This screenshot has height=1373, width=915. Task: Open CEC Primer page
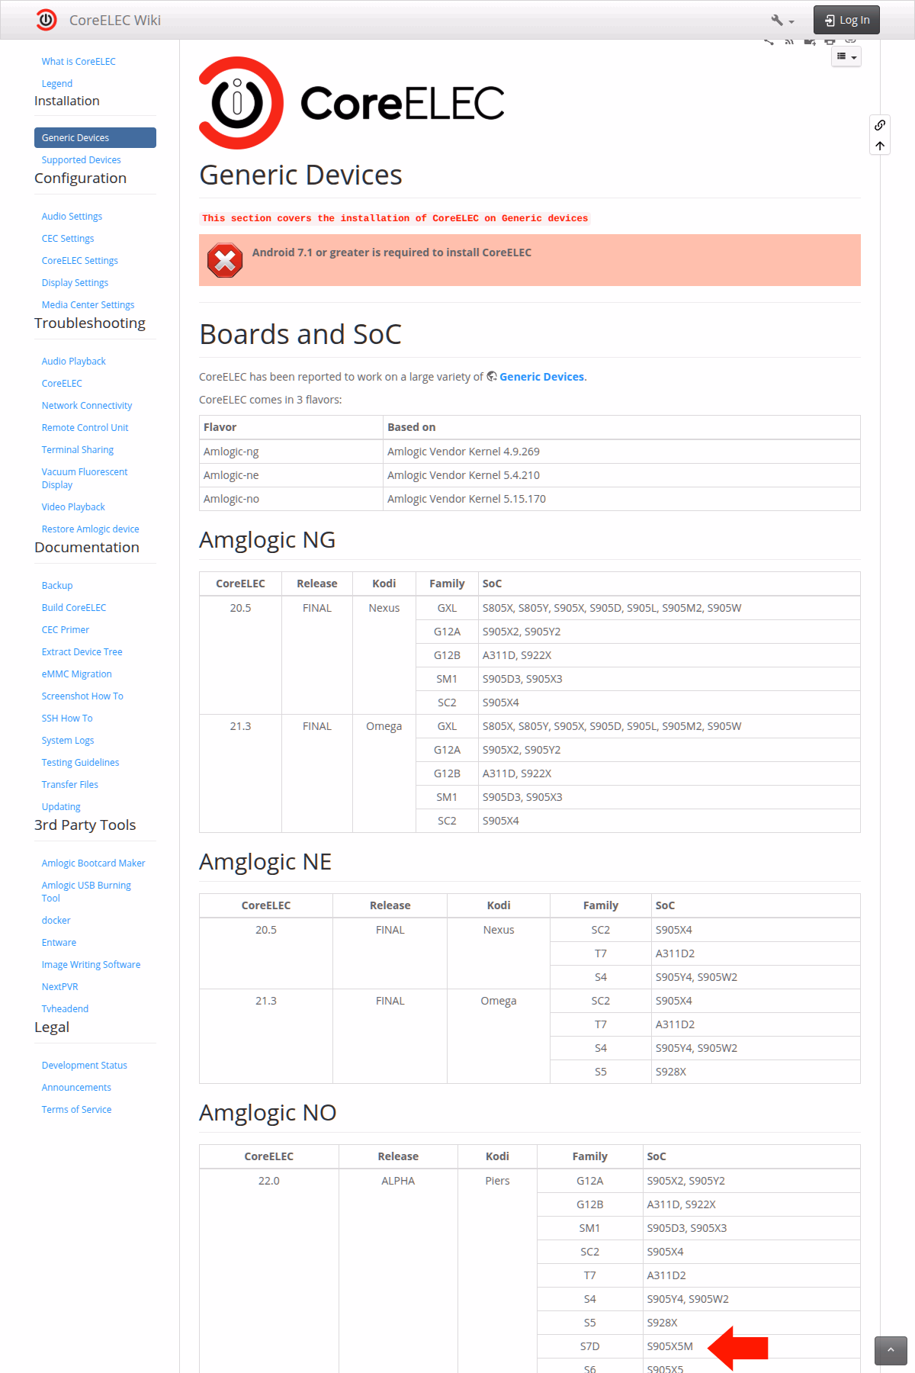pyautogui.click(x=66, y=630)
